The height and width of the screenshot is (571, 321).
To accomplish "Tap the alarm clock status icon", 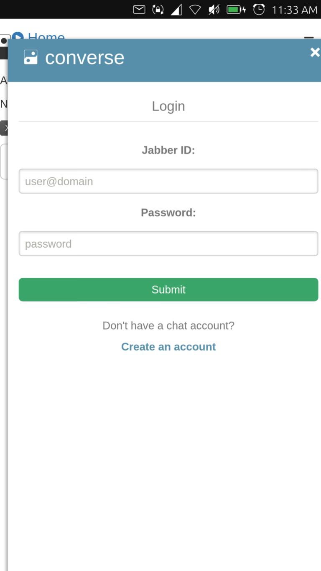I will (259, 9).
